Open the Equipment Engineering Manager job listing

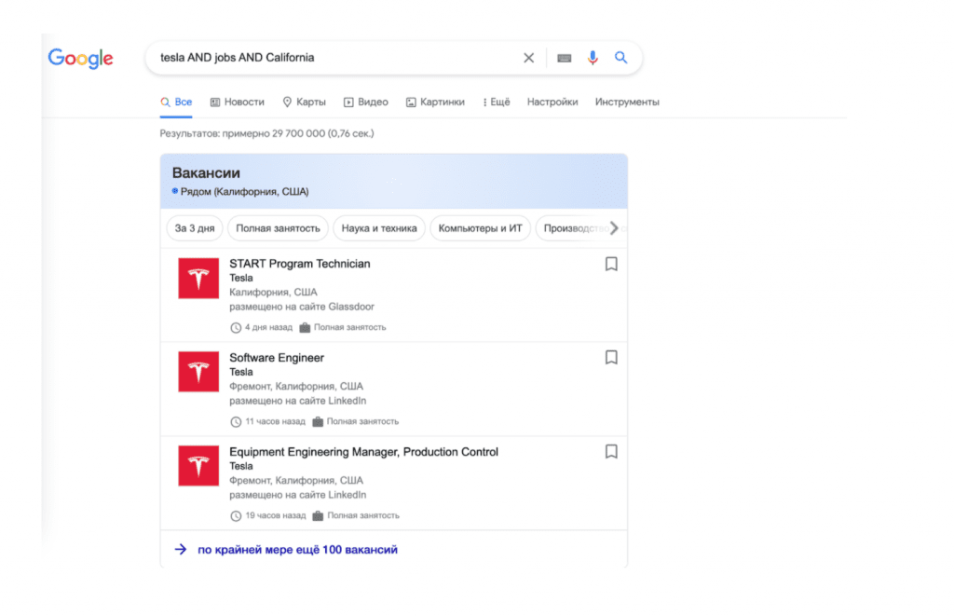click(363, 452)
